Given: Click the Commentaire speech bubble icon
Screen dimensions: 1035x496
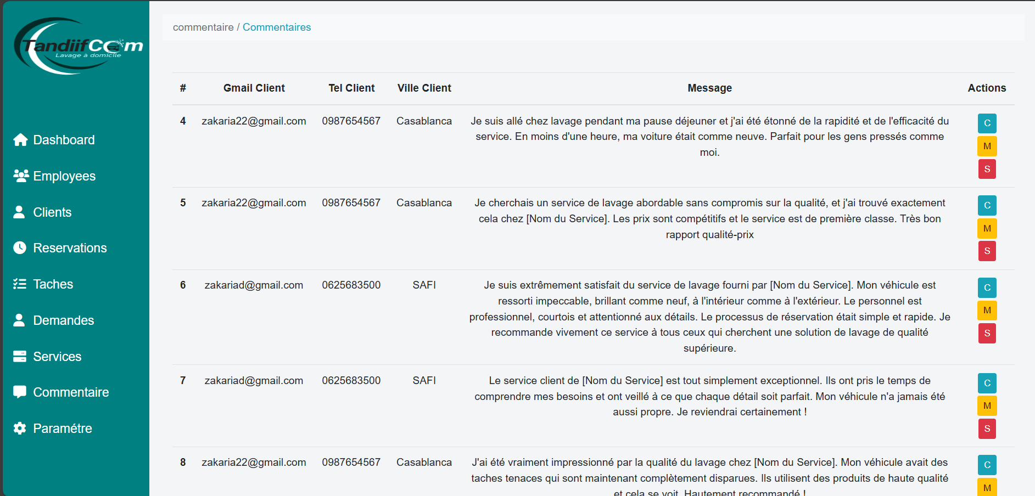Looking at the screenshot, I should [20, 392].
